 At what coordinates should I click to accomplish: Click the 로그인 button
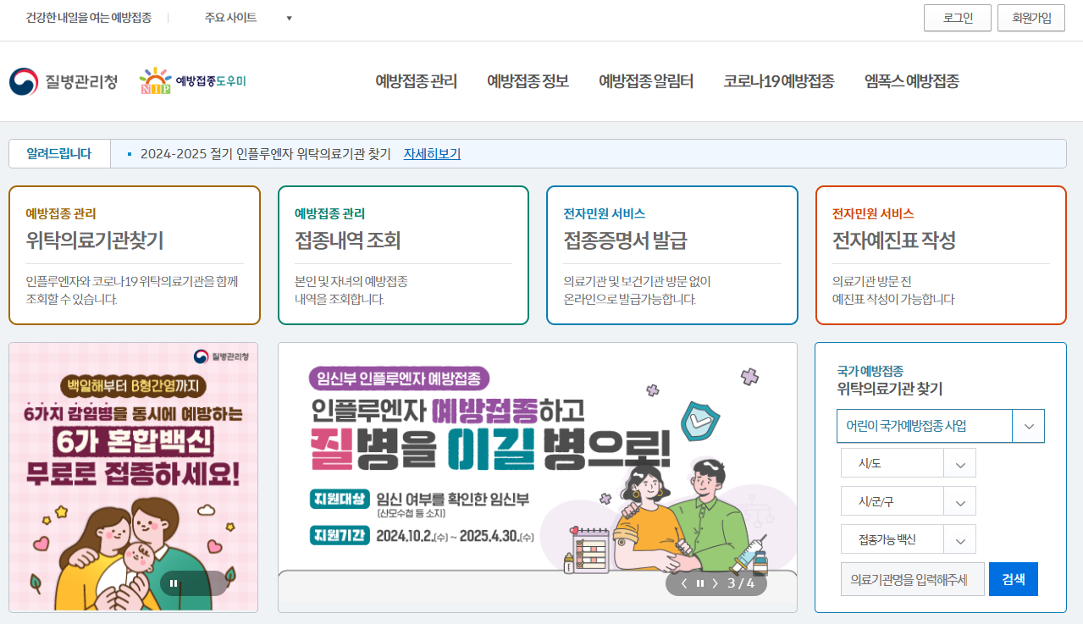[x=958, y=18]
